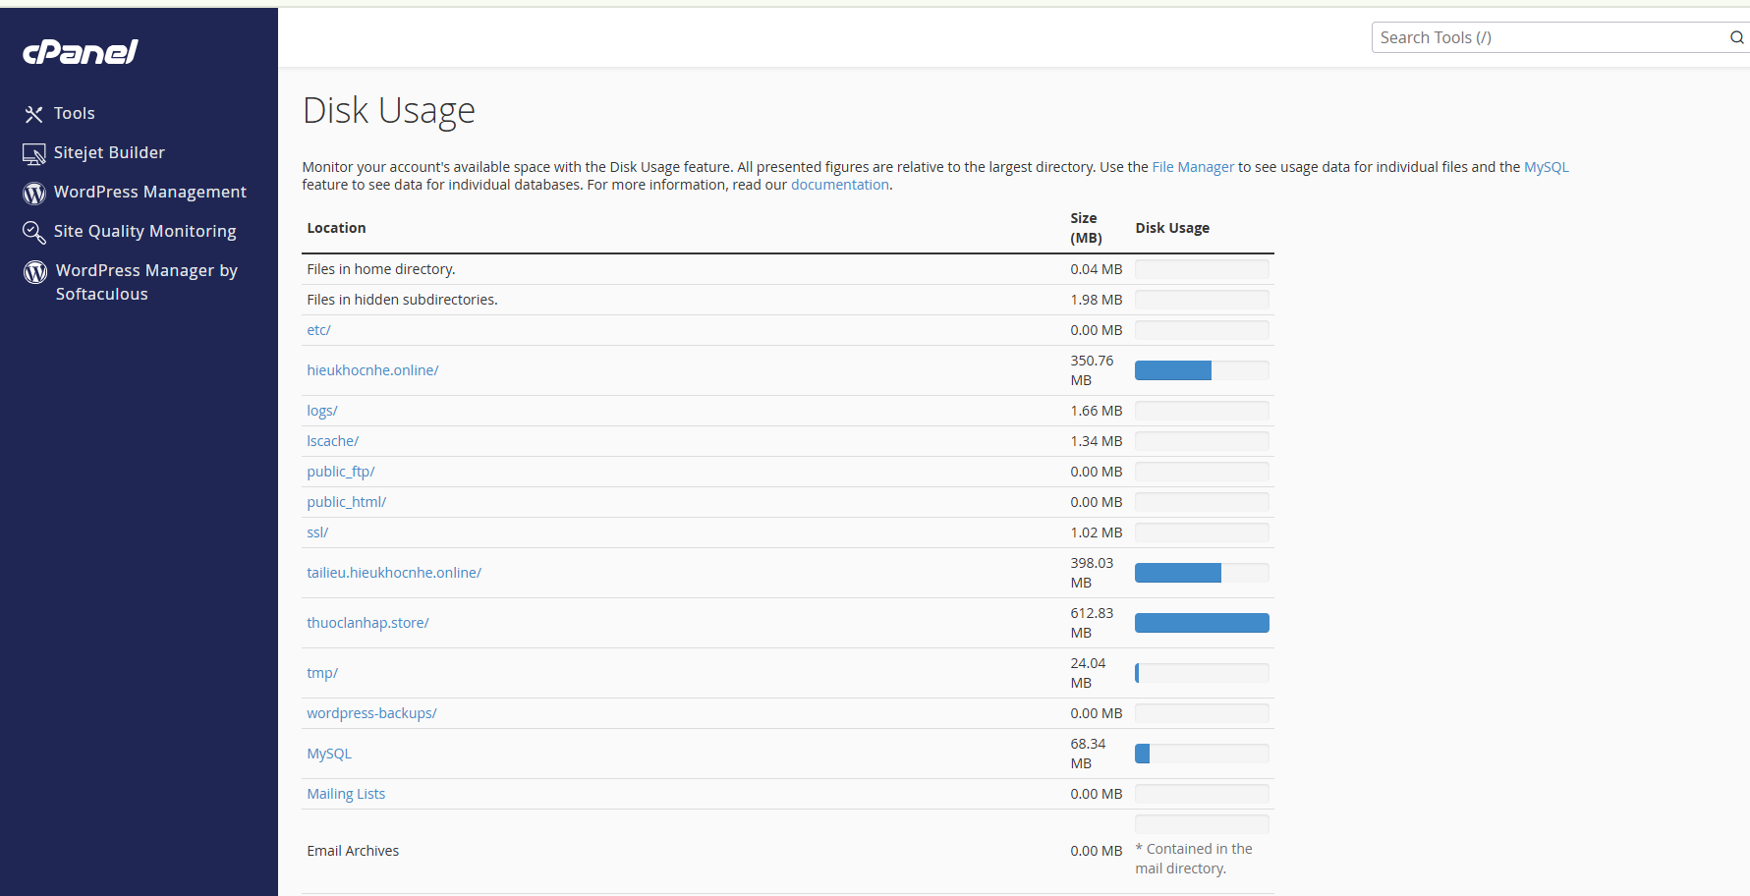Click the Site Quality Monitoring magnifier icon
This screenshot has width=1750, height=896.
click(x=33, y=232)
